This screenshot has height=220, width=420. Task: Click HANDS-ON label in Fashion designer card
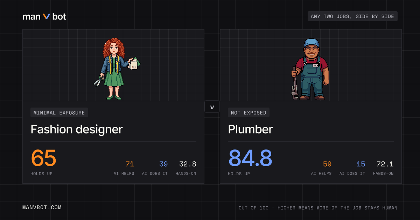[186, 174]
